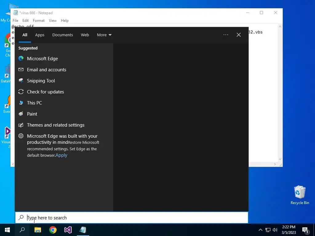Screen dimensions: 315x236
Task: Open the Windows Start button
Action: click(x=7, y=230)
